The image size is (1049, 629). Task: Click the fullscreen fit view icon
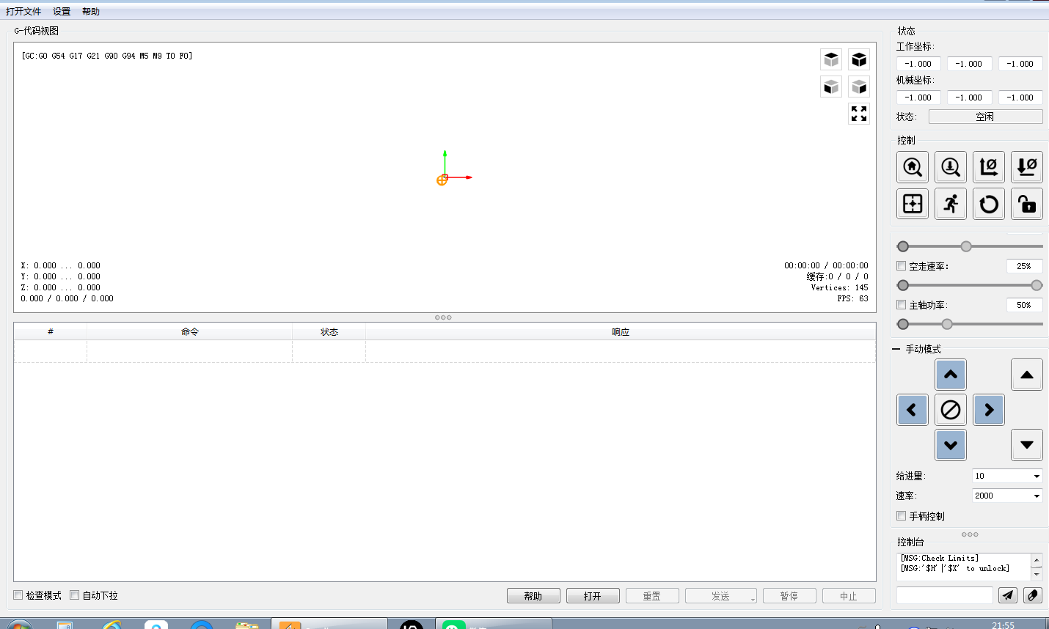[859, 114]
